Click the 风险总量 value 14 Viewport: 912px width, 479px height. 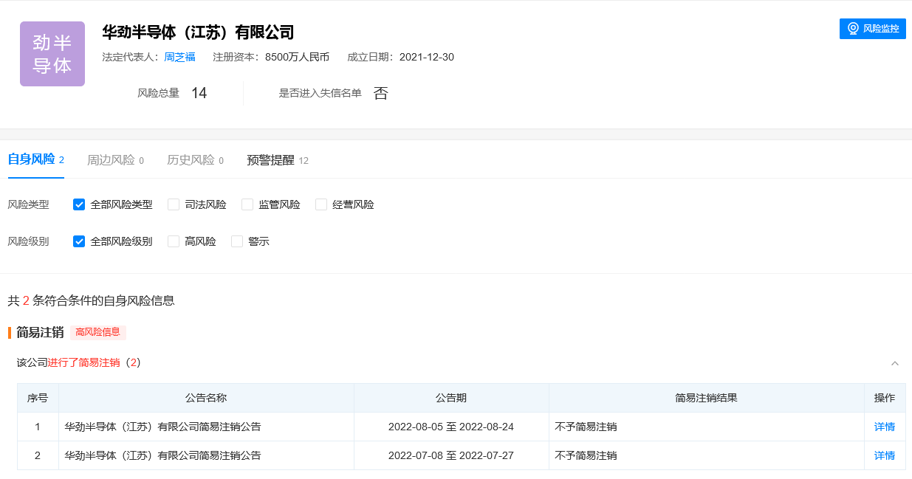click(199, 93)
